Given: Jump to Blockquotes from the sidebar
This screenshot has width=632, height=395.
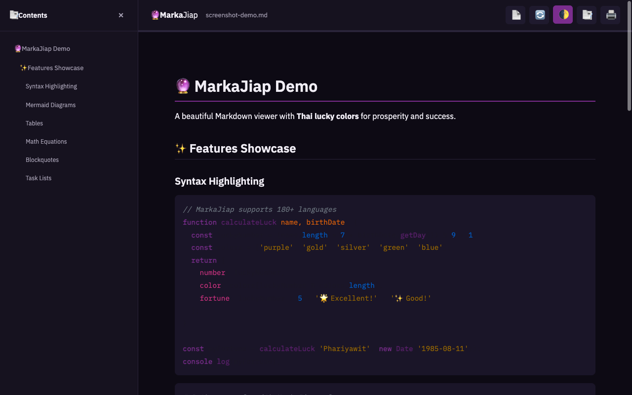Looking at the screenshot, I should (42, 159).
